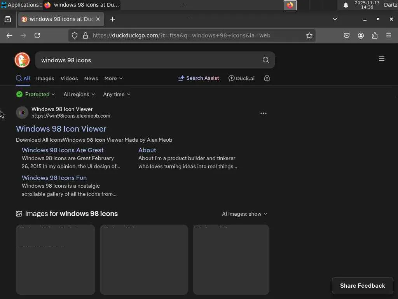The height and width of the screenshot is (299, 398).
Task: Click the Windows 98 Icon Viewer favicon
Action: 22,113
